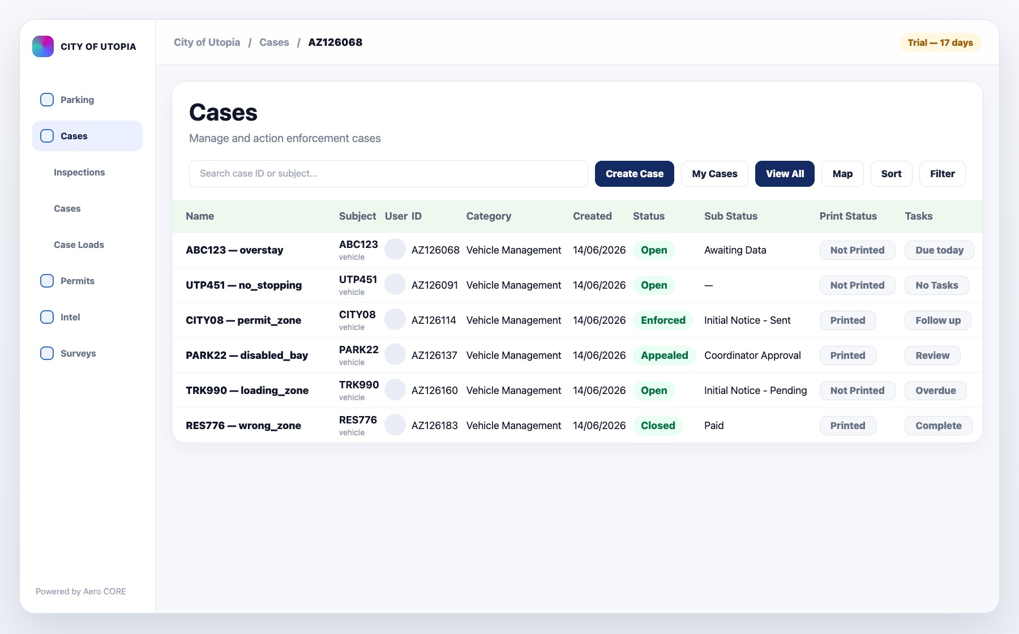Click the Name column header
Screen dimensions: 1019x634
click(x=200, y=216)
